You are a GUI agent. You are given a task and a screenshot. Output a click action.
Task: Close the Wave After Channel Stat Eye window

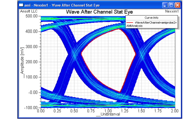pos(178,5)
